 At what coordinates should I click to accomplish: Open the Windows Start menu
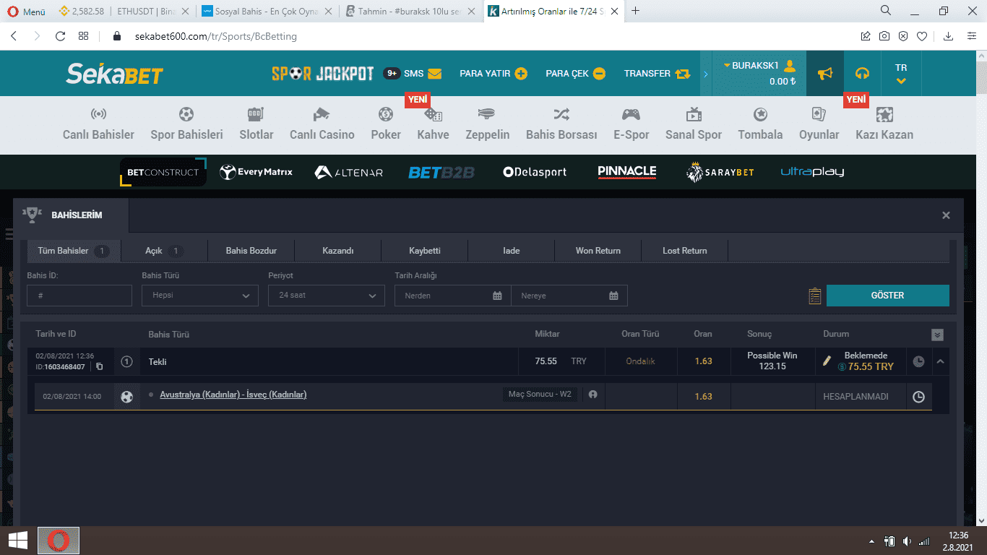coord(18,541)
